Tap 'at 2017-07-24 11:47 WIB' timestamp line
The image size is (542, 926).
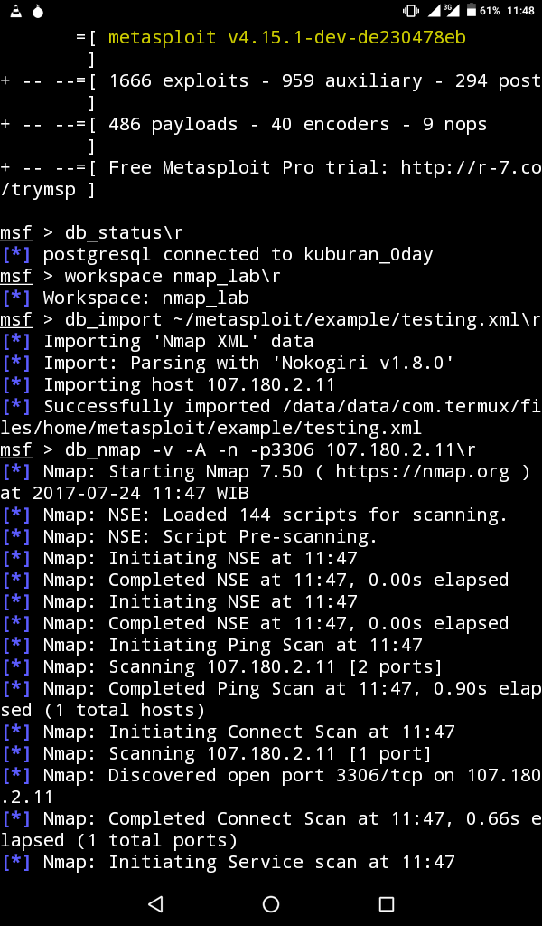(125, 493)
